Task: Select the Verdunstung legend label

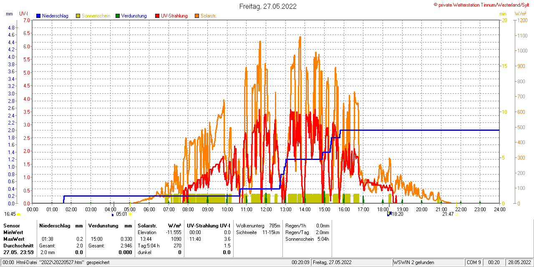Action: point(134,16)
